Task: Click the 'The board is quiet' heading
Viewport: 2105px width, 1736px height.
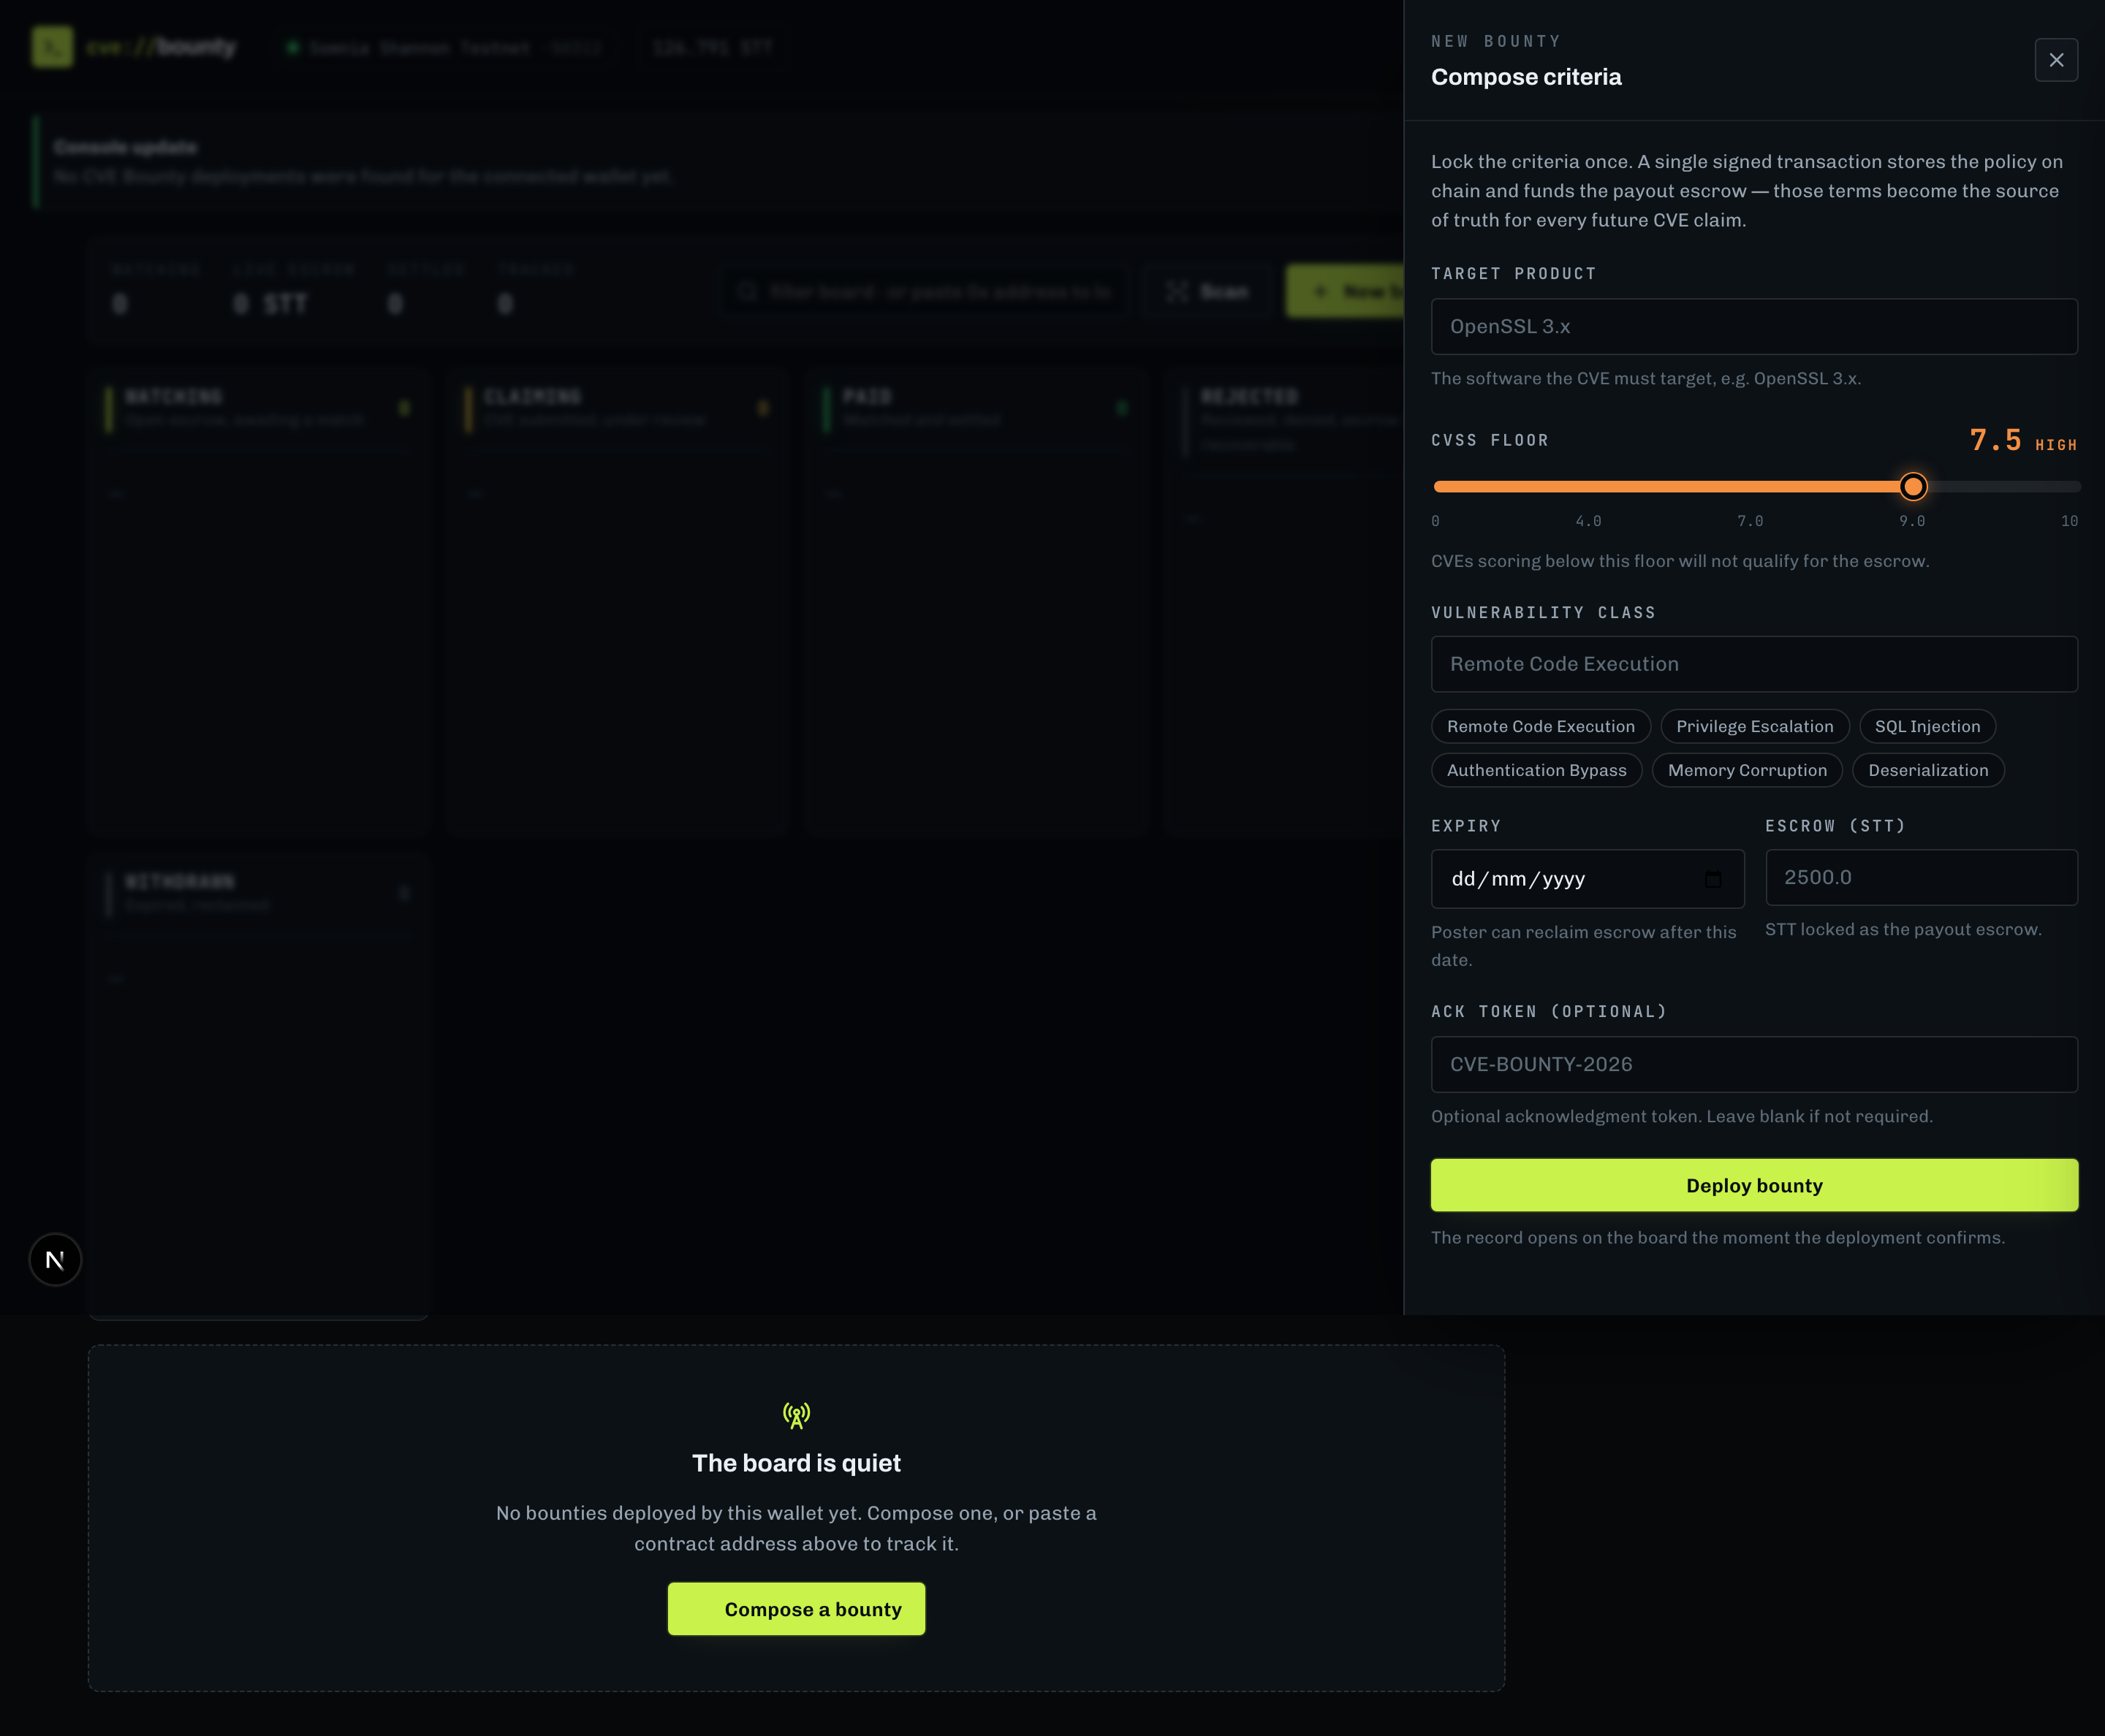Action: coord(797,1463)
